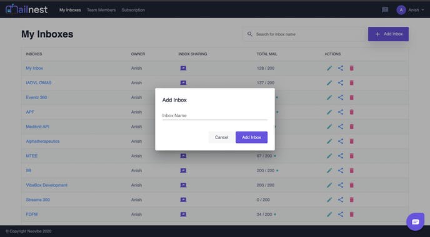Click the Mailnest logo
Viewport: 430px width, 237px height.
coord(27,9)
